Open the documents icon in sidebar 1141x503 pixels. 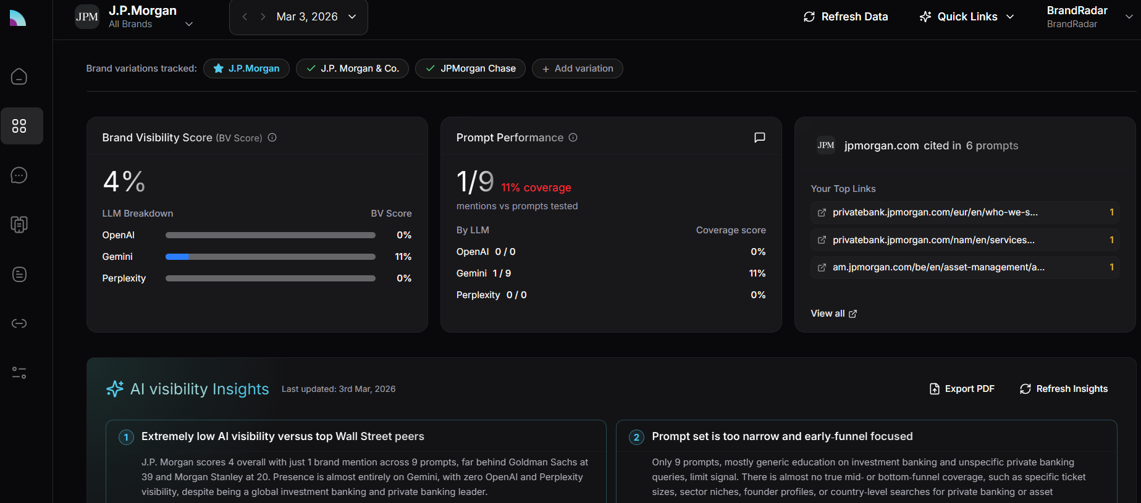19,225
